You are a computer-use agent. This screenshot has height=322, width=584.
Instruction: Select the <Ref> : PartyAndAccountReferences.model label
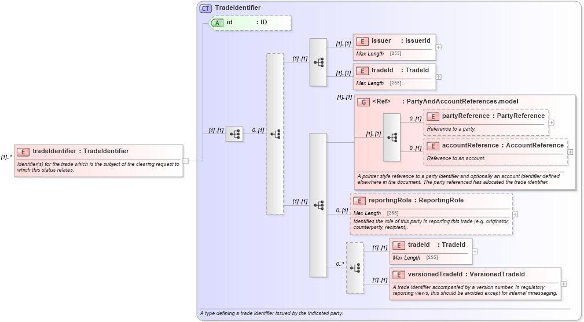(x=446, y=102)
